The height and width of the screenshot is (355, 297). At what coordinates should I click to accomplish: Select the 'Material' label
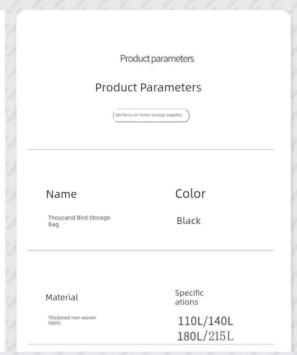[x=62, y=297]
